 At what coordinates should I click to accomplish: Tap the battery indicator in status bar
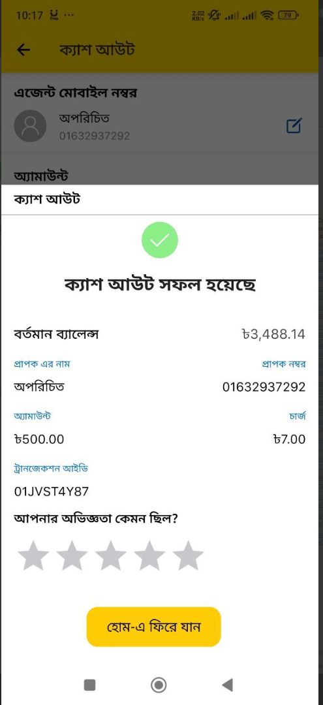point(288,15)
